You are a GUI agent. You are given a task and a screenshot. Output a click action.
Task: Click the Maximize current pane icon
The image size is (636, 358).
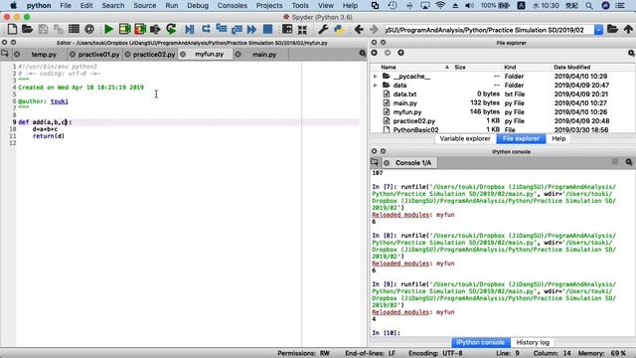[287, 29]
